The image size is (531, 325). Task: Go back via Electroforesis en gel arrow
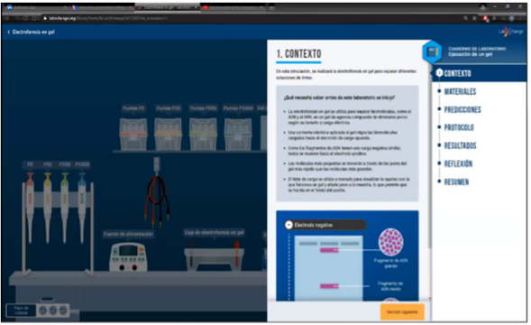[x=8, y=32]
